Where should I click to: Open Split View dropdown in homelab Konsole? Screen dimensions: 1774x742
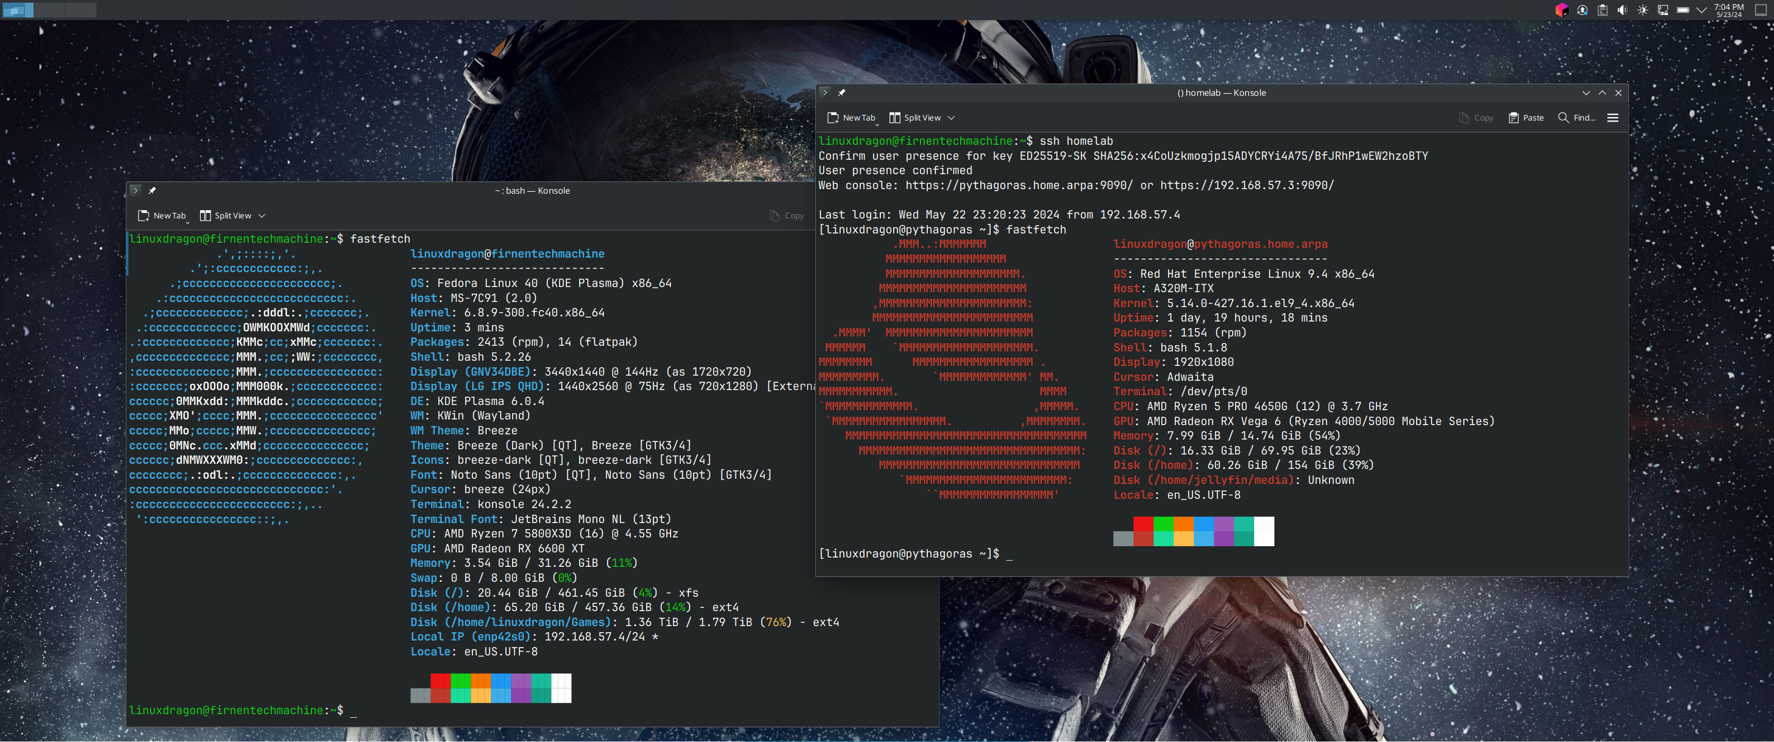951,117
